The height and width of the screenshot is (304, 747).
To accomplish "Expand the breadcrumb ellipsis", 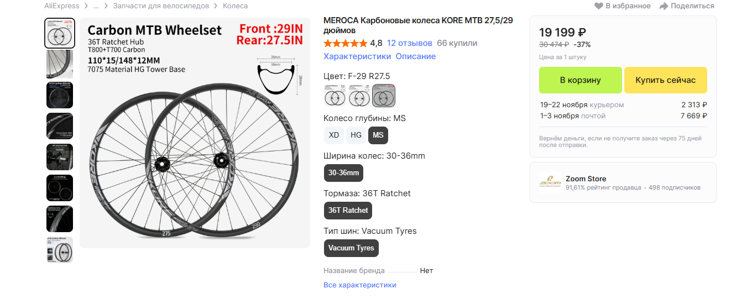I will click(x=96, y=6).
